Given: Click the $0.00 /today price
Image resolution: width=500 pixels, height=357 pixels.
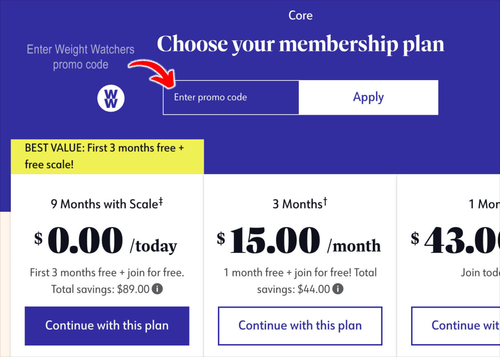Looking at the screenshot, I should (x=105, y=241).
